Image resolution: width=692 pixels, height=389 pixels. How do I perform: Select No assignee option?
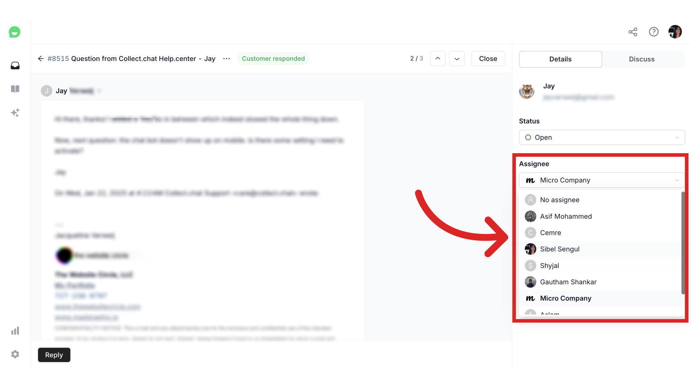[559, 200]
